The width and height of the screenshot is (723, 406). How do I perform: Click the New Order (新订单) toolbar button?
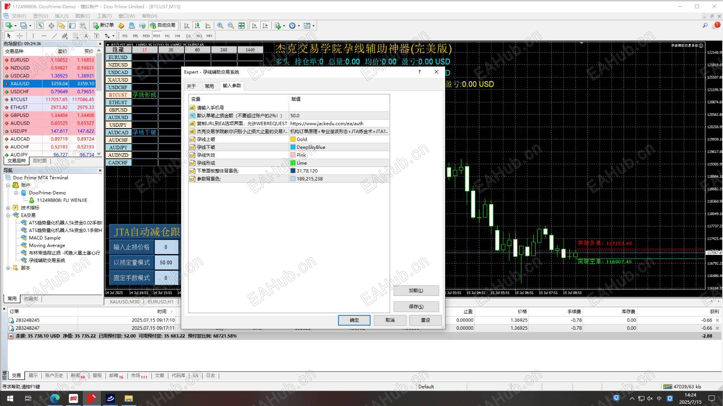(103, 26)
